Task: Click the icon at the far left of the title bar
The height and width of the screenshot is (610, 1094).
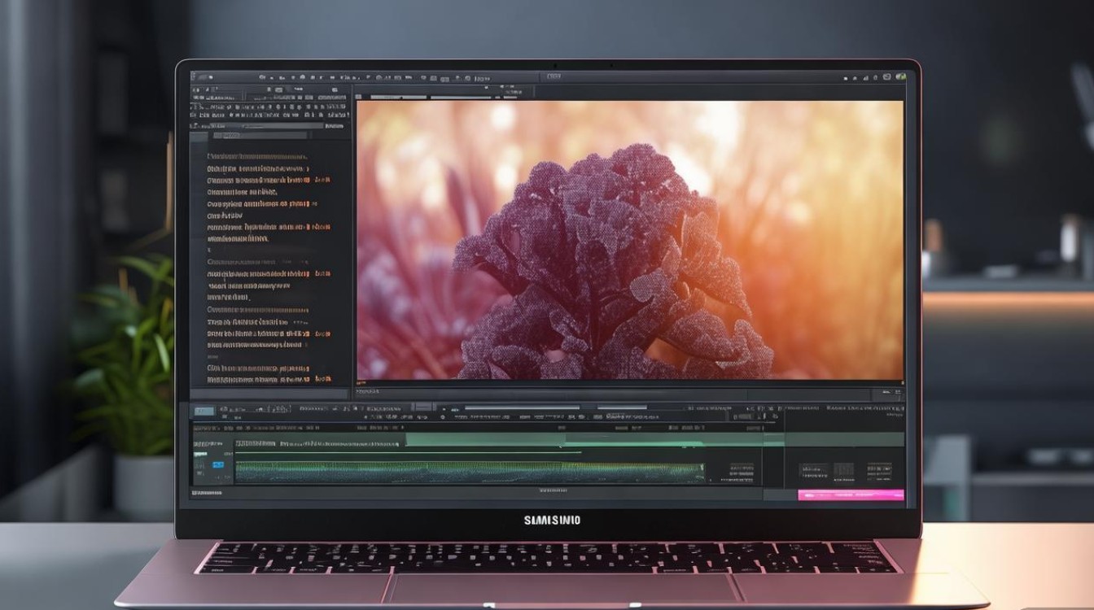Action: pyautogui.click(x=195, y=77)
